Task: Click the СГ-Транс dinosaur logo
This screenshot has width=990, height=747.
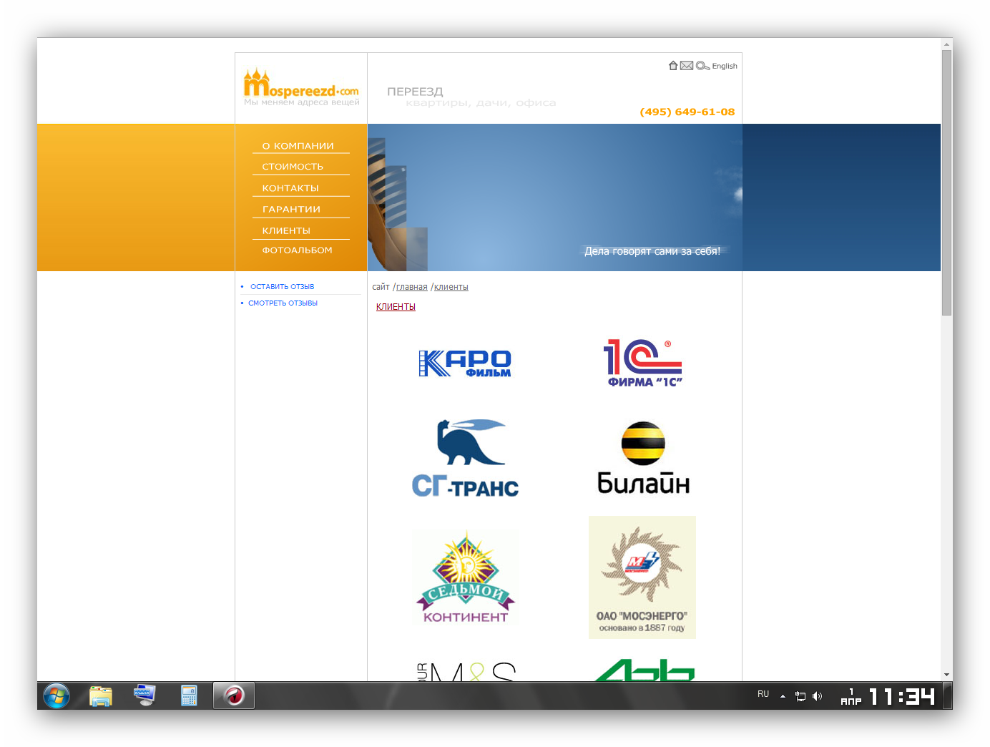Action: point(465,458)
